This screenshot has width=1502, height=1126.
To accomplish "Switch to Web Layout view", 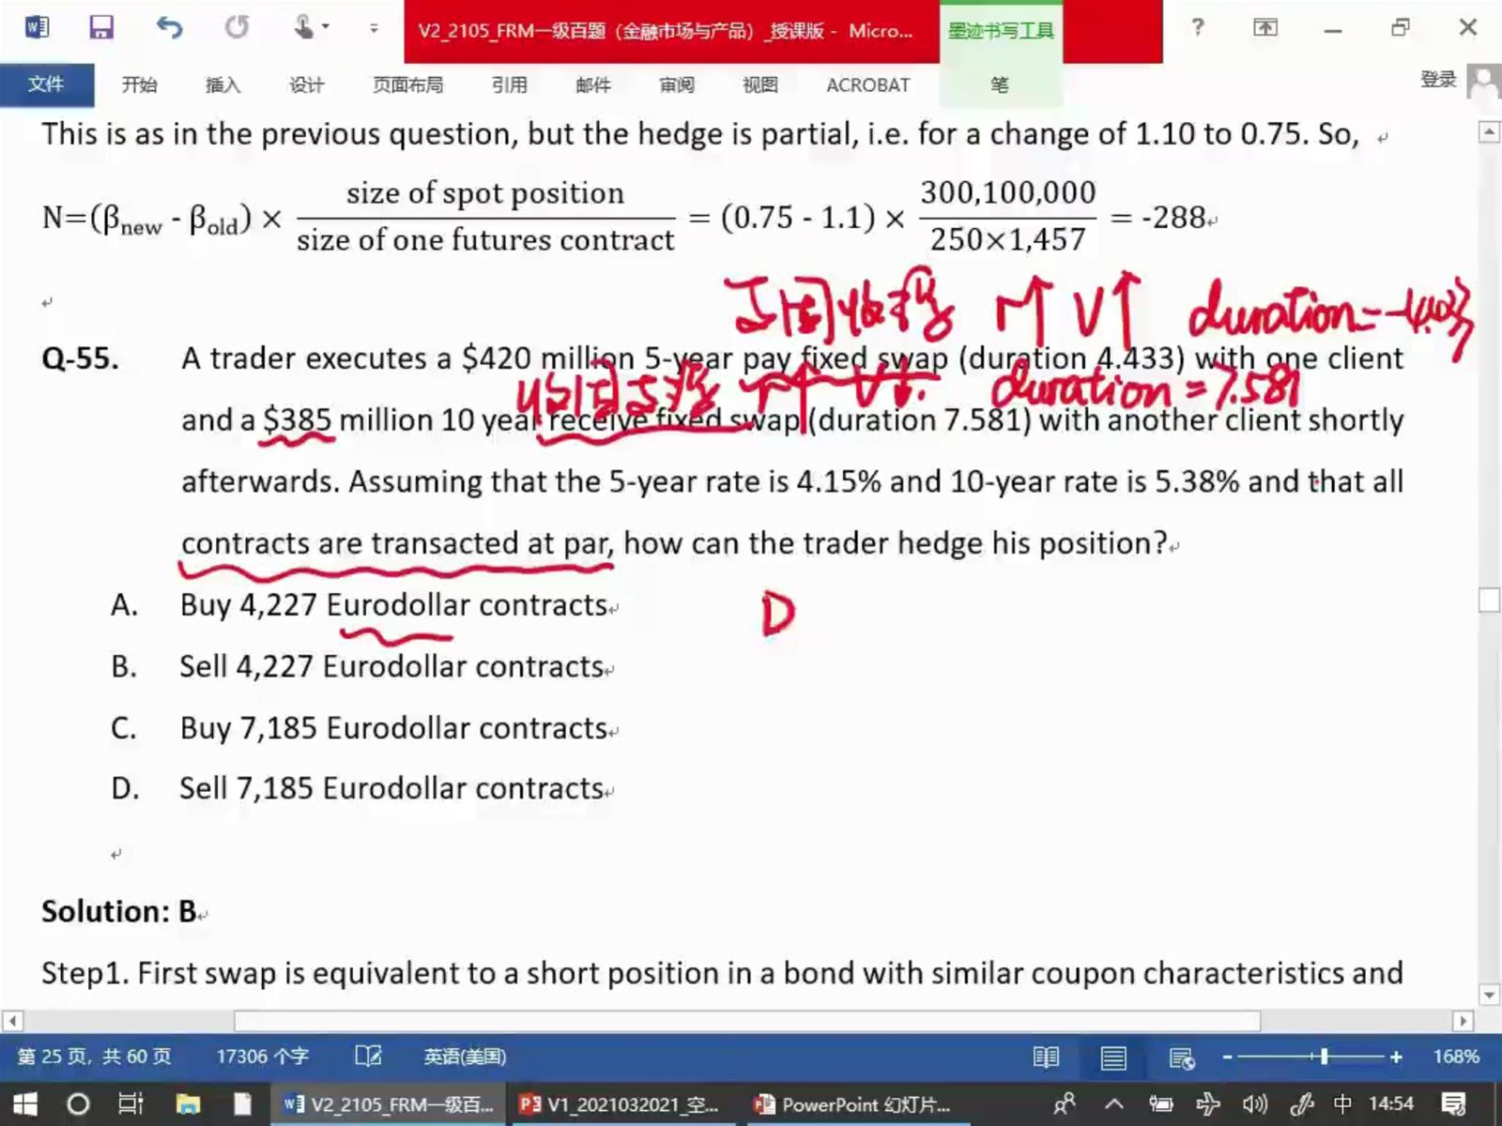I will tap(1182, 1058).
